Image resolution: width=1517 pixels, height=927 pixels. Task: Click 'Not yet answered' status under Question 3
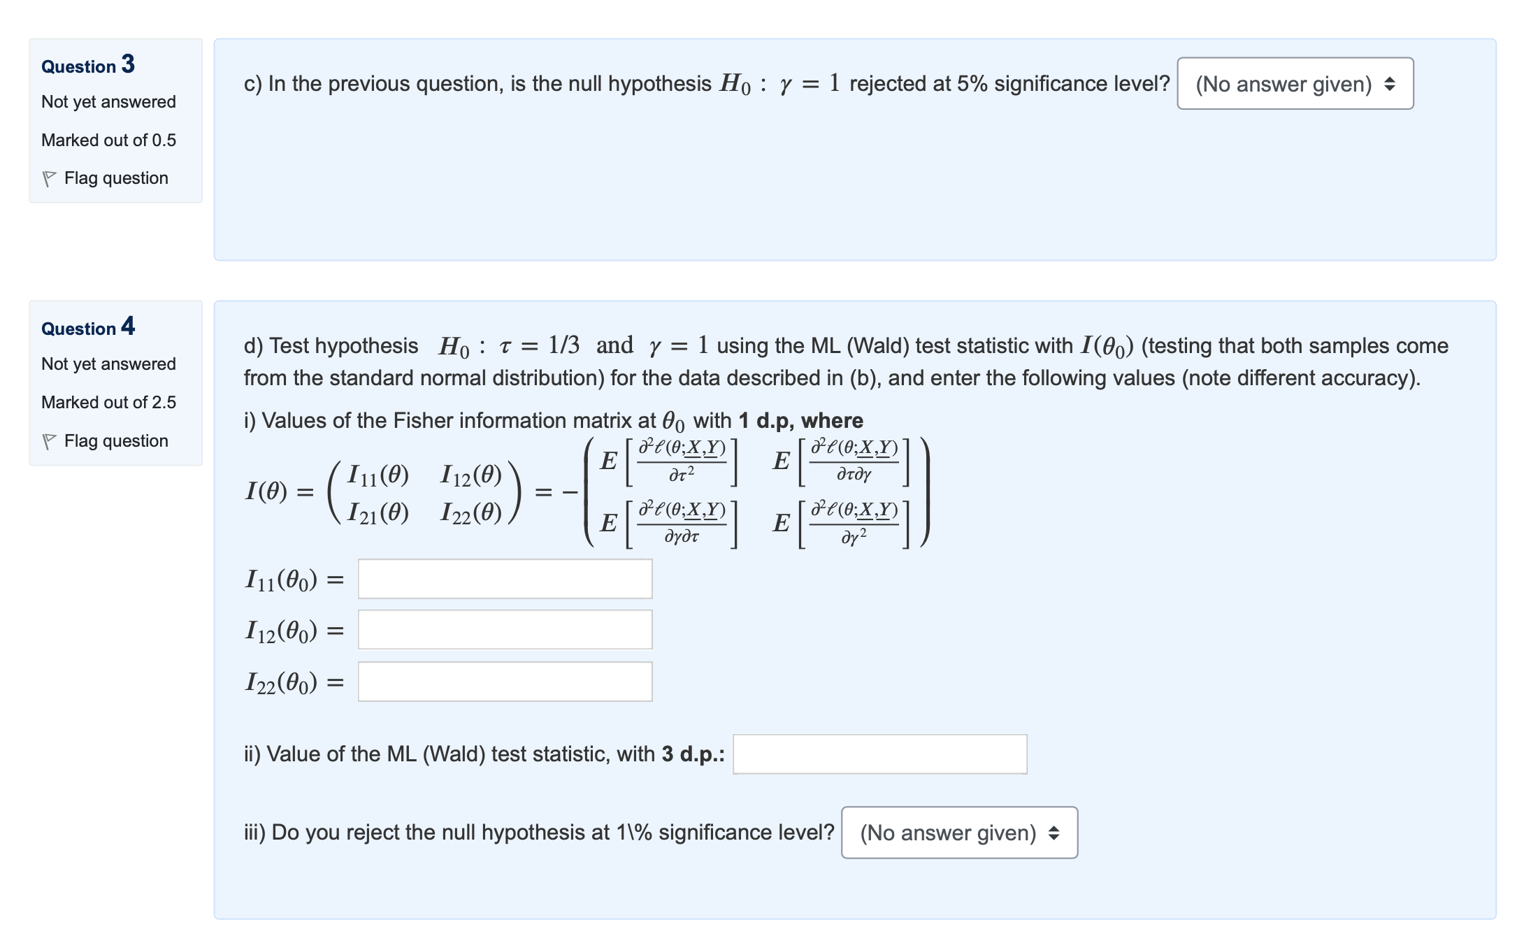point(108,102)
